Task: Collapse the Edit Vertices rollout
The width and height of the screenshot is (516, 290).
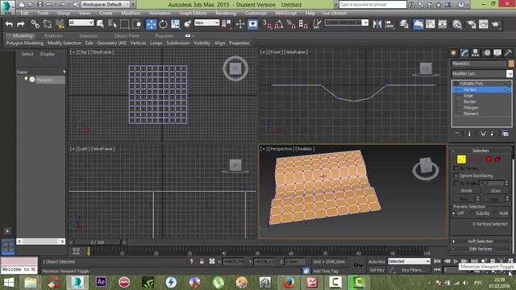Action: click(481, 249)
